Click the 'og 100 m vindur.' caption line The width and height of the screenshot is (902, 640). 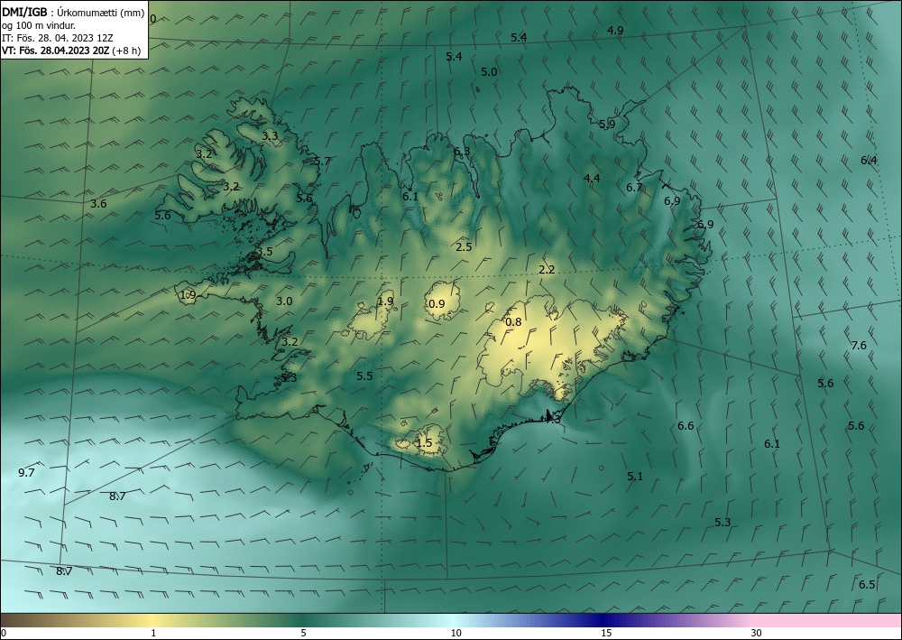(39, 25)
